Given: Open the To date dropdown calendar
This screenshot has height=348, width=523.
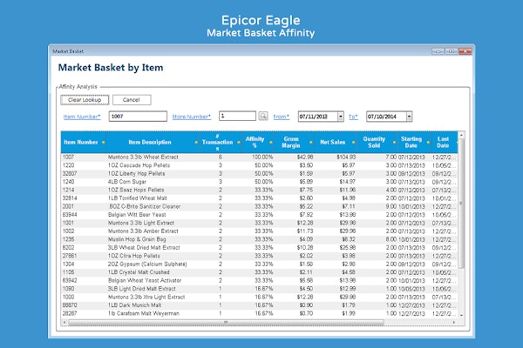Looking at the screenshot, I should [409, 116].
